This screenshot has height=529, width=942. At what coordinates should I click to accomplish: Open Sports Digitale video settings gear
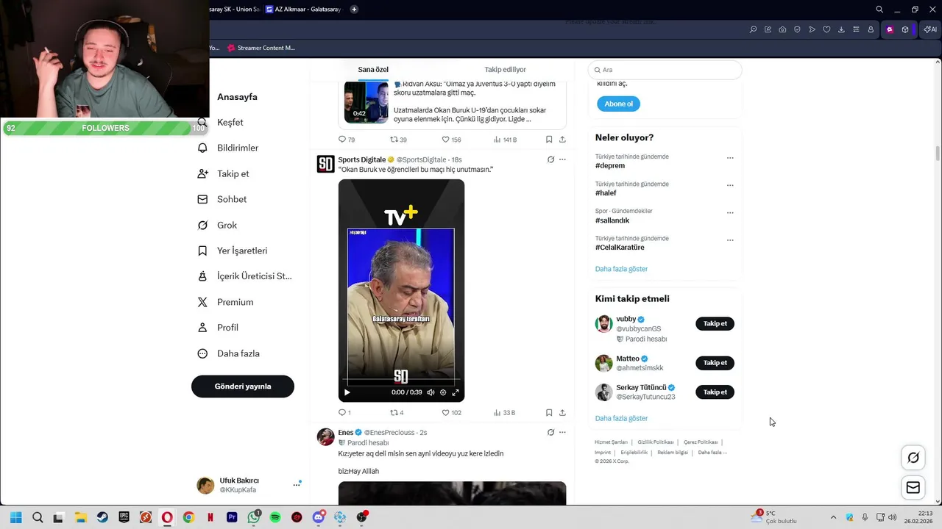(443, 392)
